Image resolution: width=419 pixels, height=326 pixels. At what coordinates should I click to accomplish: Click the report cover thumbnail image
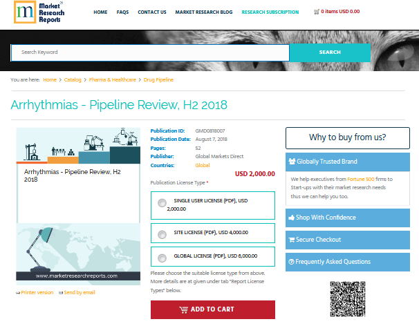(x=78, y=206)
